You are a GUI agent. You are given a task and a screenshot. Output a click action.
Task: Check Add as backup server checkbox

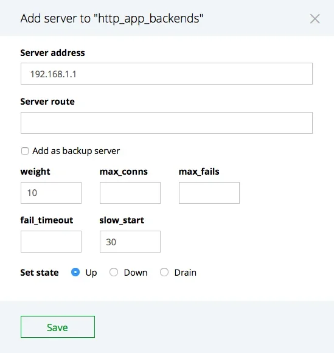point(25,151)
